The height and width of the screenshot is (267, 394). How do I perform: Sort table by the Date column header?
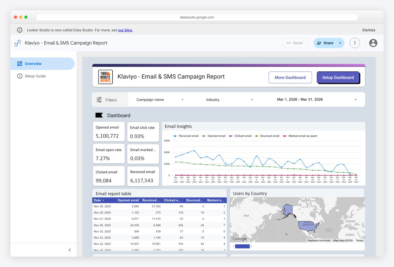tap(99, 200)
